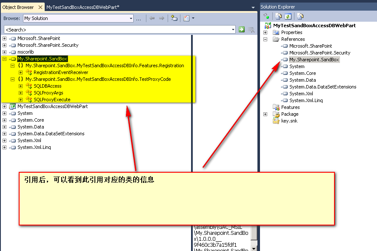377x251 pixels.
Task: Expand MyTestSandBoxAccessDBWebPart node in Object Browser
Action: 4,106
